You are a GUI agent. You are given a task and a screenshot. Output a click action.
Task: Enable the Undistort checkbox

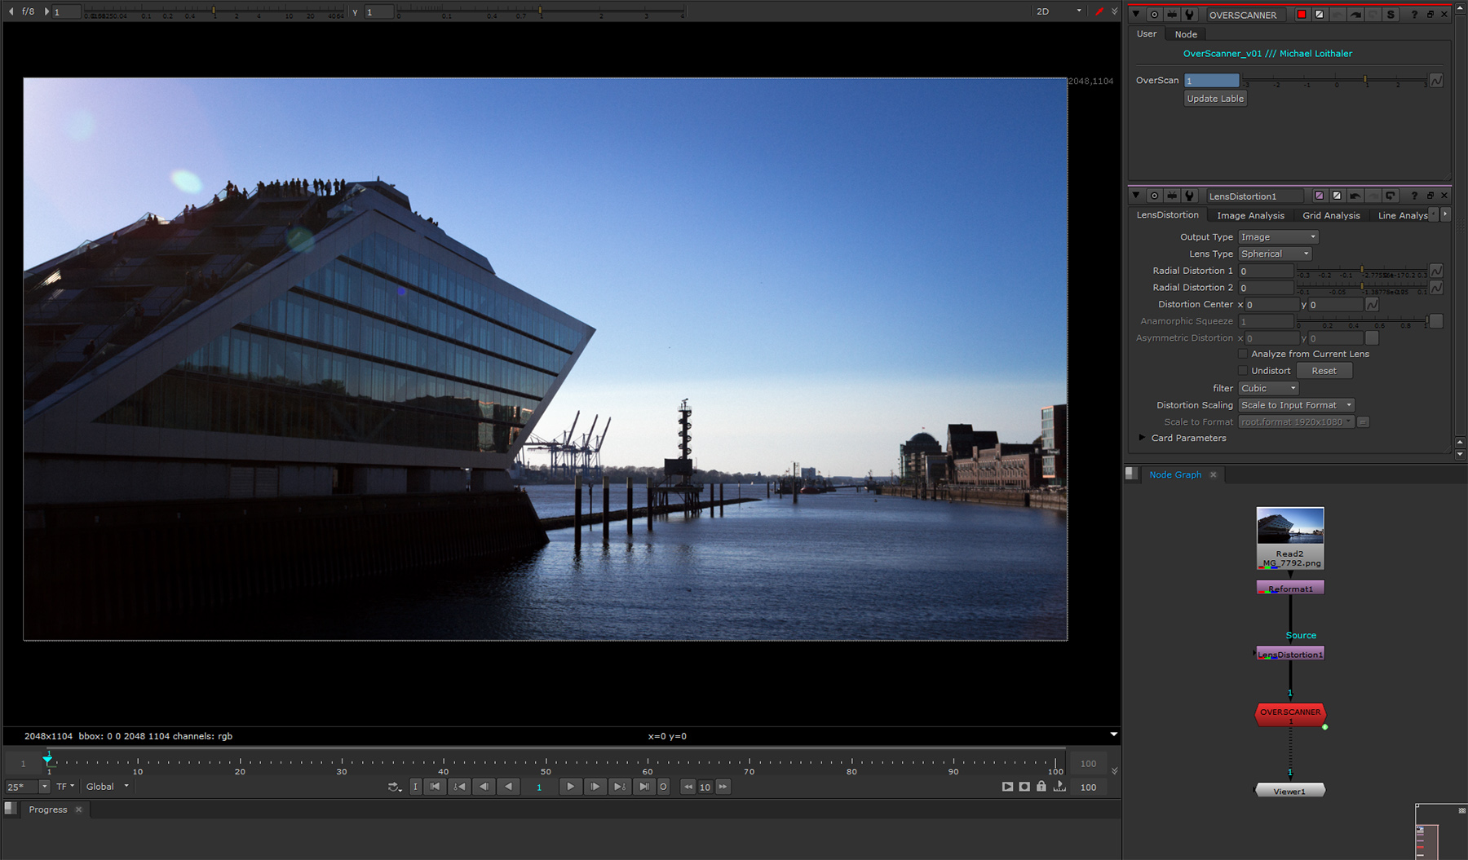pos(1243,371)
